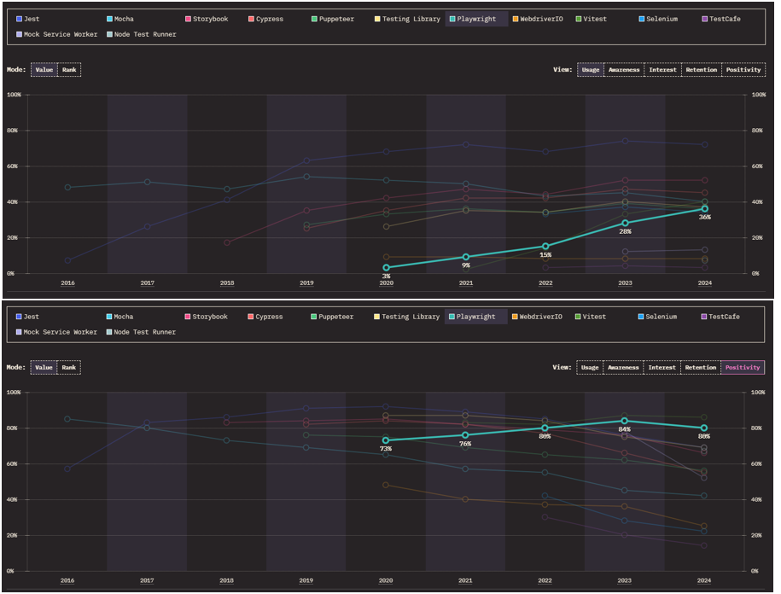Open Interest view tab in the lower chart

pos(662,368)
